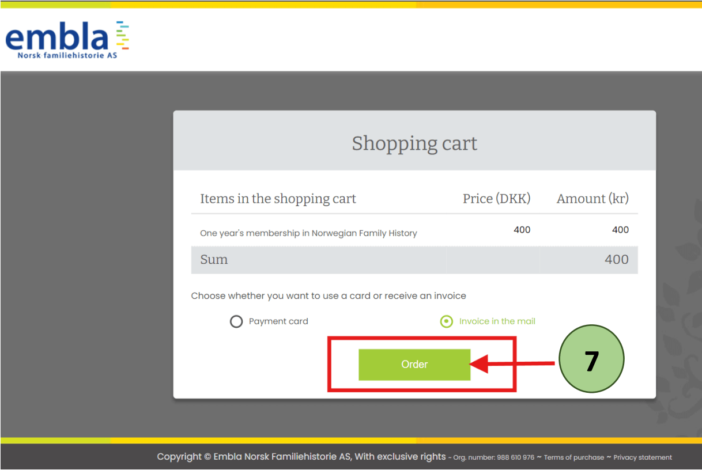The width and height of the screenshot is (702, 470).
Task: Click the Norsk familiehistorie AS tagline
Action: coord(67,55)
